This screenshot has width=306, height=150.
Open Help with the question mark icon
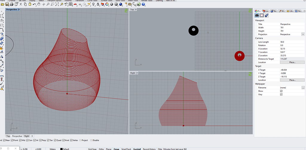pos(143,4)
